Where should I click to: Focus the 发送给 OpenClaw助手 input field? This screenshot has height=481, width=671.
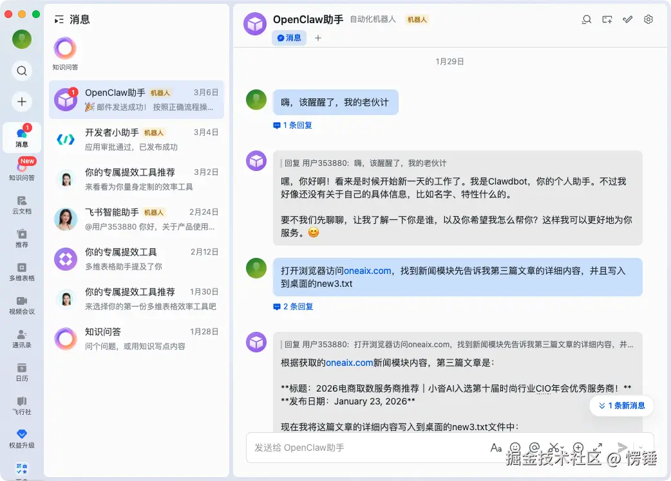(x=368, y=448)
